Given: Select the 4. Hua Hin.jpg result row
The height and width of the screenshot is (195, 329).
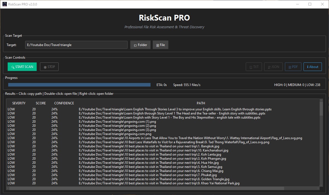Looking at the screenshot, I should click(x=163, y=163).
